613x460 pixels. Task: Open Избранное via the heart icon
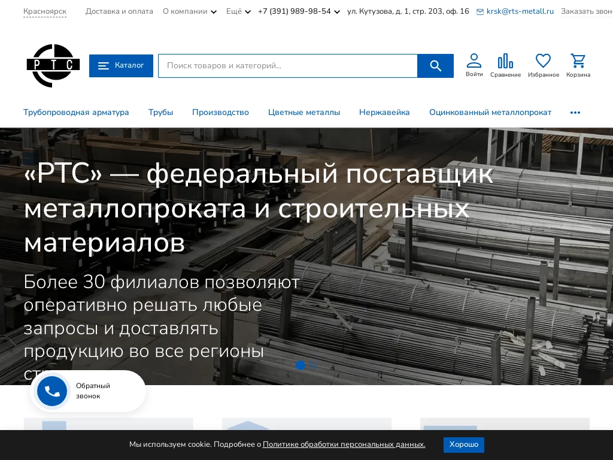coord(543,60)
